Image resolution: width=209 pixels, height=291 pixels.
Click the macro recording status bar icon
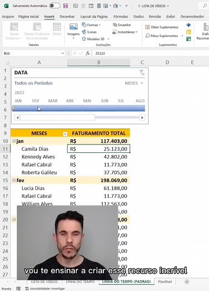tap(18, 289)
